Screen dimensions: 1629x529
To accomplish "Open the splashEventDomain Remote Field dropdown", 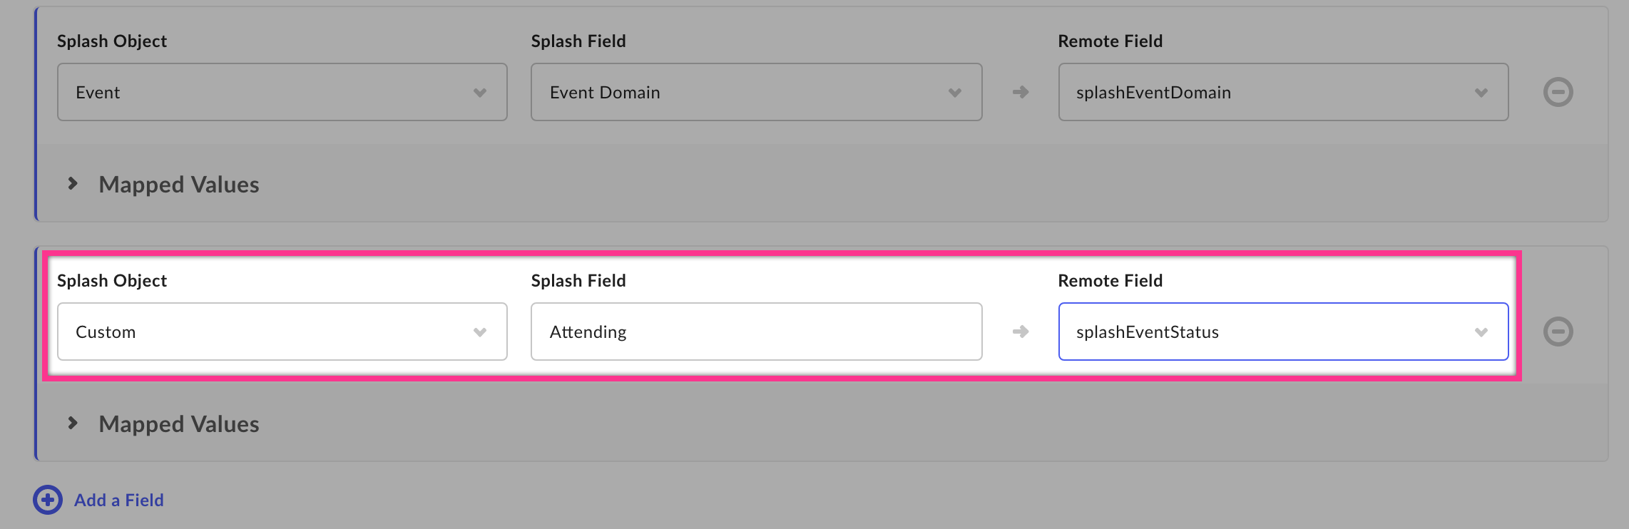I will (x=1284, y=92).
